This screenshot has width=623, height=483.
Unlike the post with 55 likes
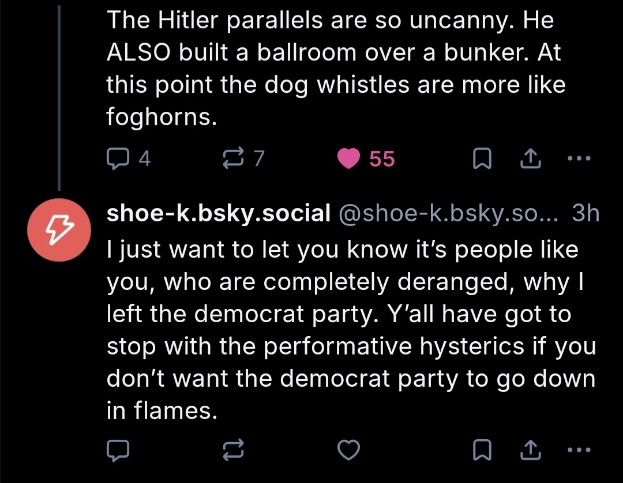(348, 159)
